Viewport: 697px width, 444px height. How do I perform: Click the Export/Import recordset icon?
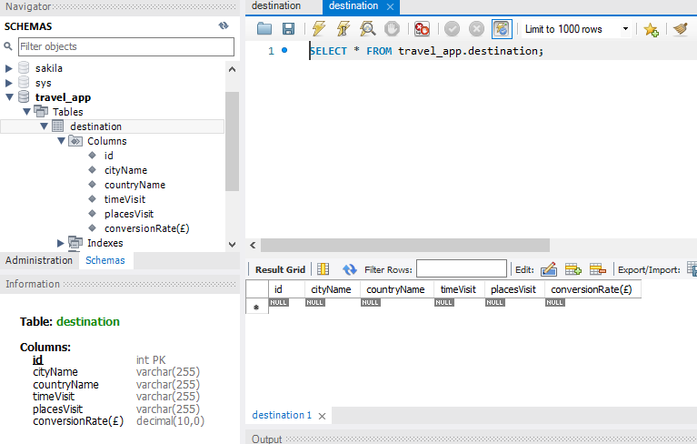coord(692,268)
